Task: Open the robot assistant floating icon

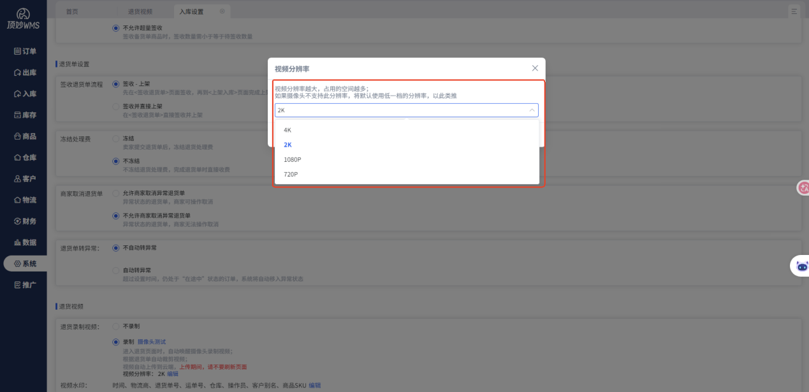Action: click(801, 266)
